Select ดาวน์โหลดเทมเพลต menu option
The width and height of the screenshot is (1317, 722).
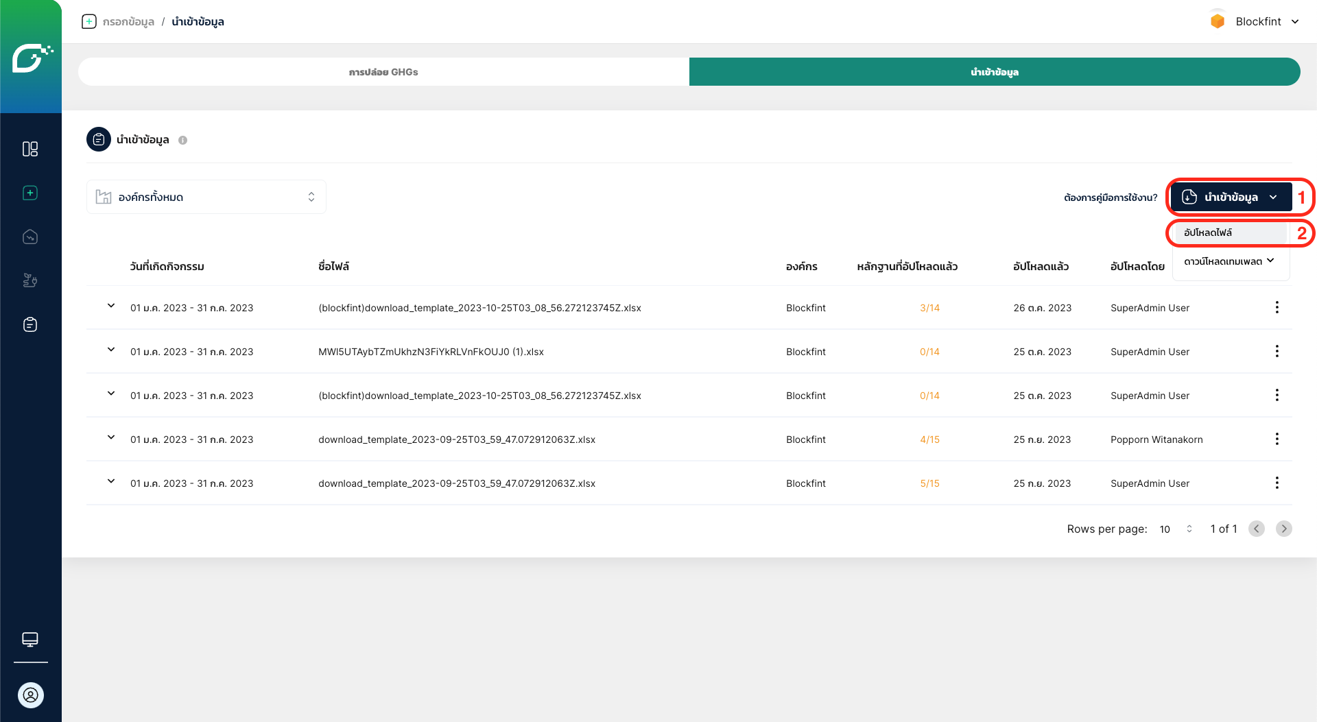point(1229,261)
